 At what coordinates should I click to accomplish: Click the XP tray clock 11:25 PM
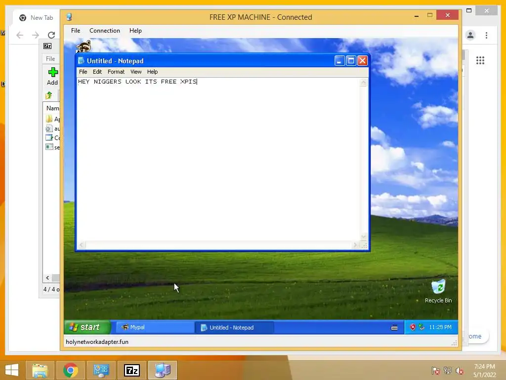tap(440, 328)
